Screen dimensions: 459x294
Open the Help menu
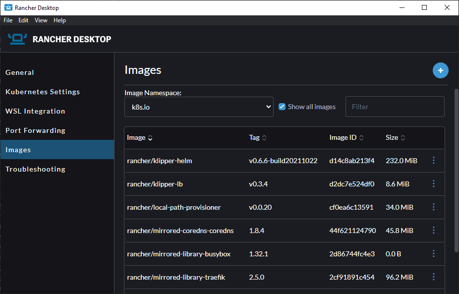pos(59,20)
